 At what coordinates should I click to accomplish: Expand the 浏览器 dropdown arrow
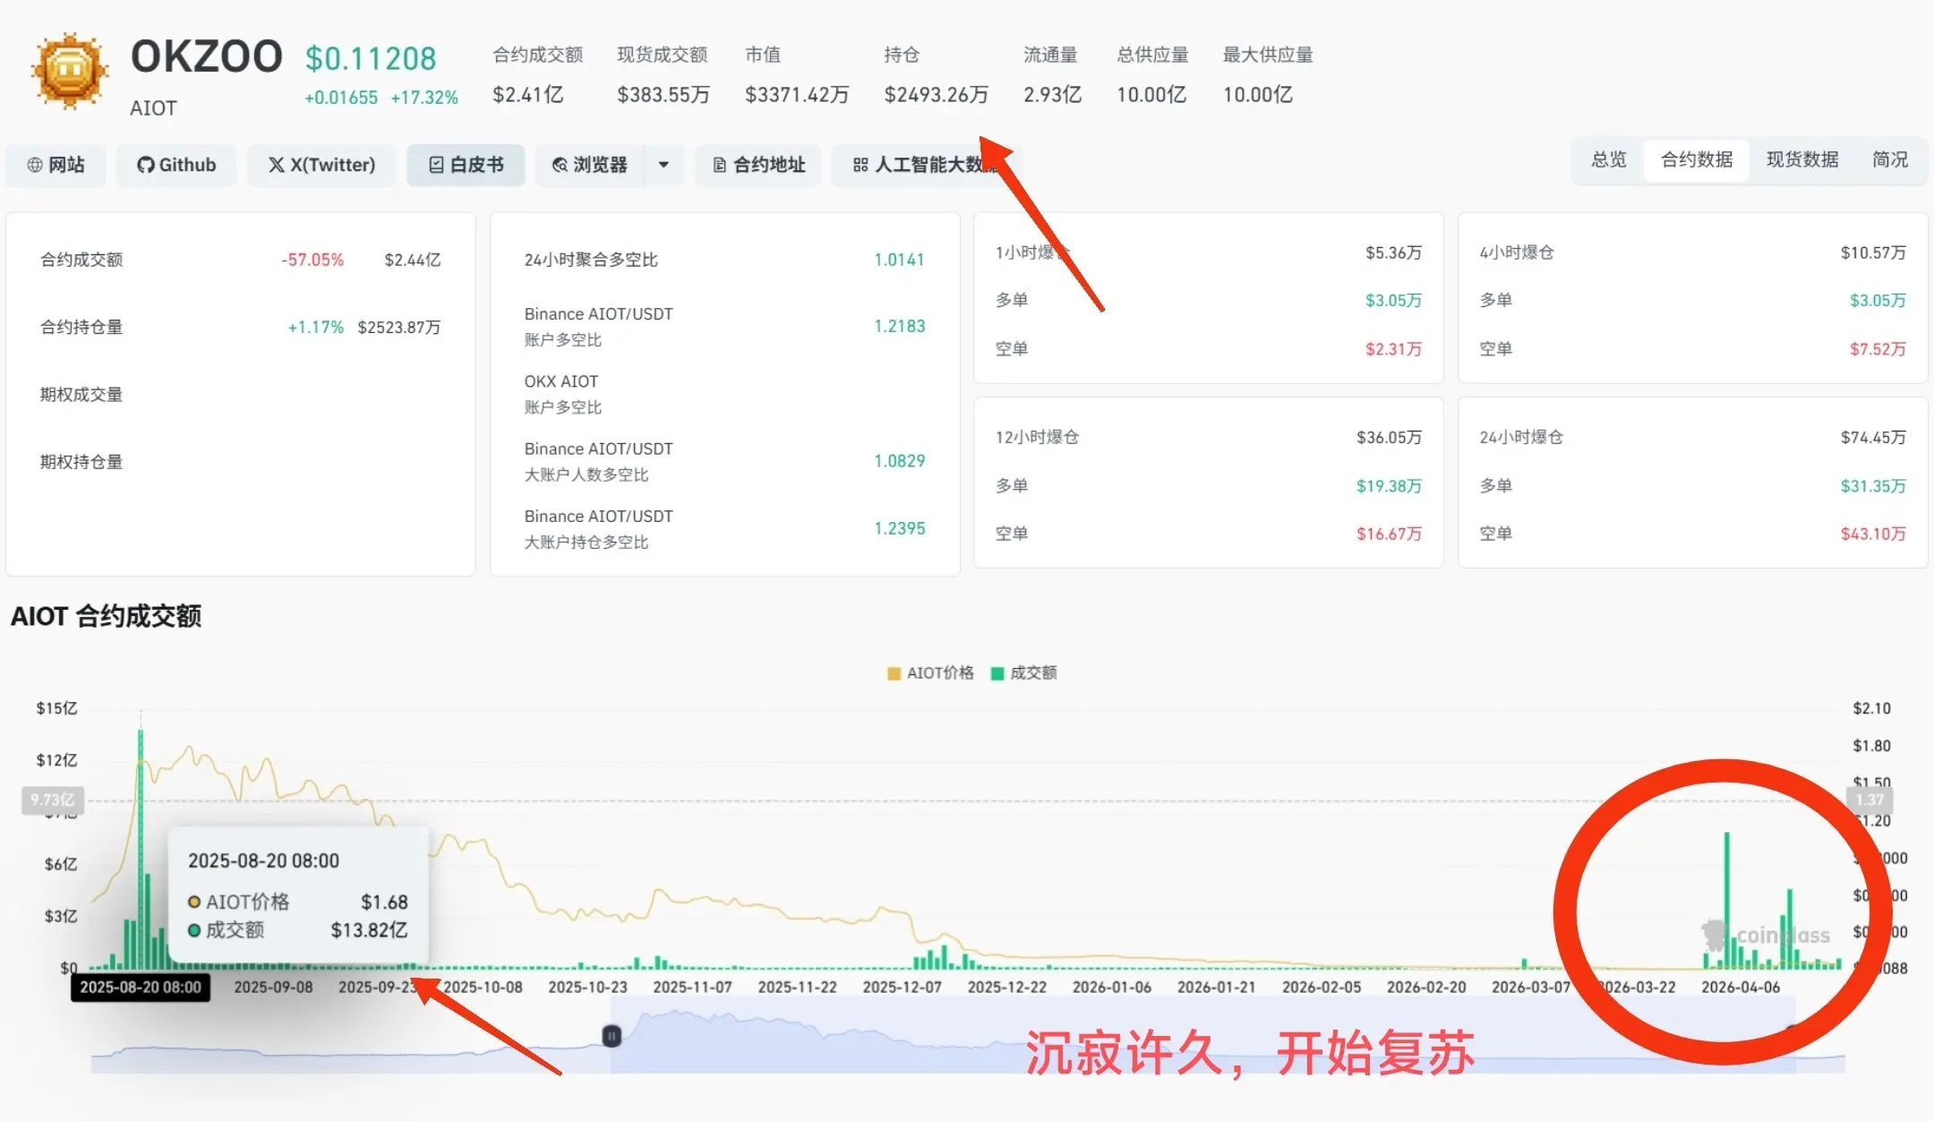(663, 165)
